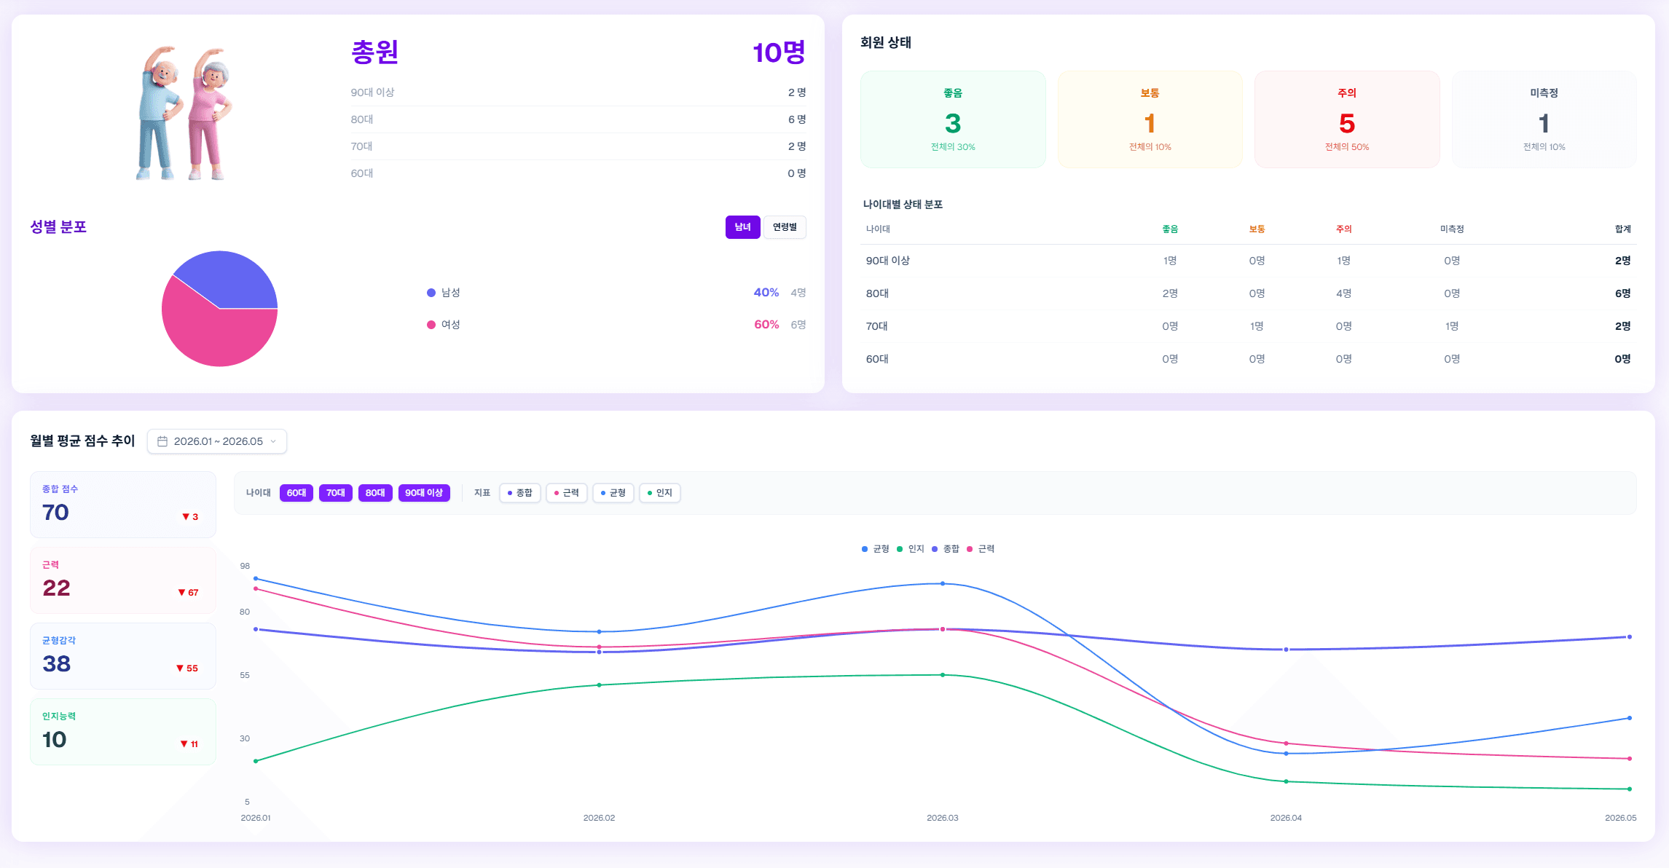Viewport: 1669px width, 868px height.
Task: Click the female legend dot 여성
Action: (431, 325)
